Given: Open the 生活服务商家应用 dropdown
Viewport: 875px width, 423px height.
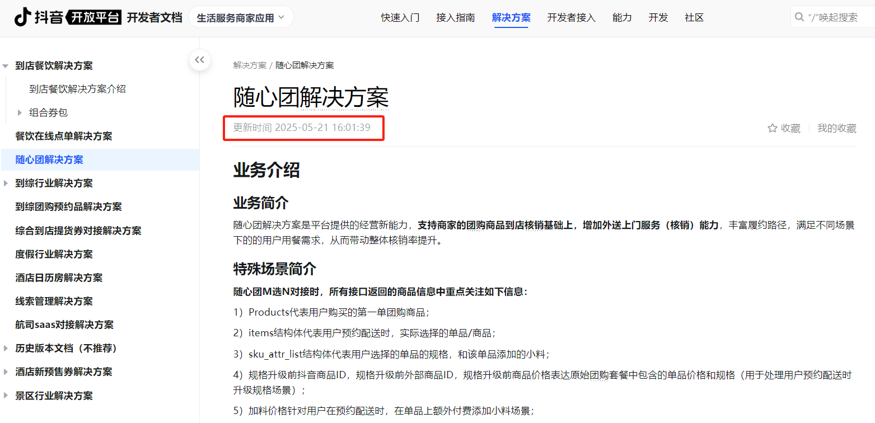Looking at the screenshot, I should pos(241,17).
